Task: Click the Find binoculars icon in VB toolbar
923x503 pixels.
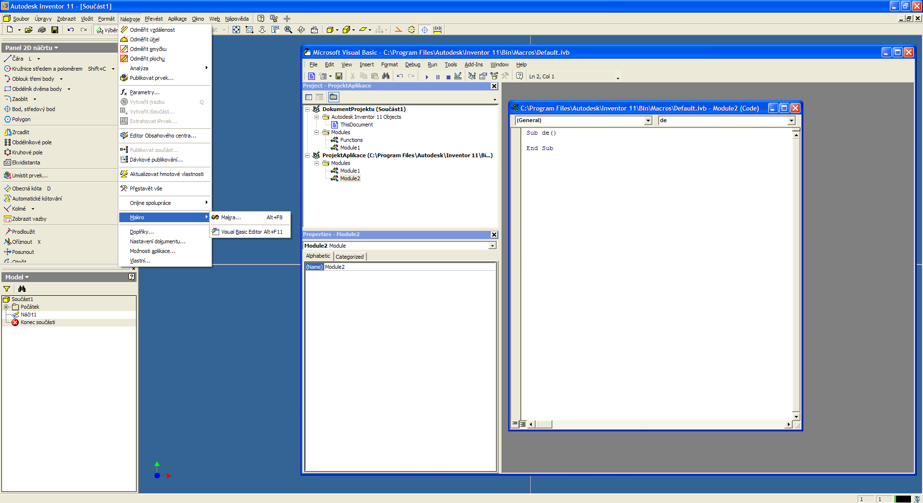Action: click(x=386, y=76)
